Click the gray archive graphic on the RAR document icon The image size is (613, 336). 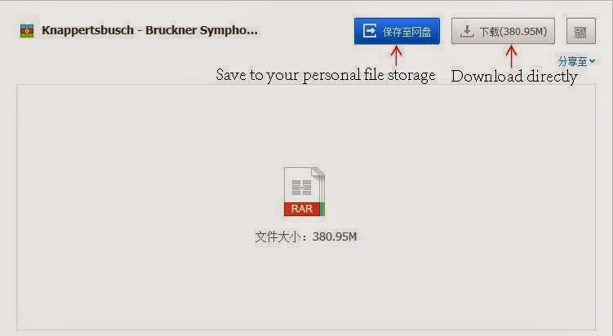(301, 188)
